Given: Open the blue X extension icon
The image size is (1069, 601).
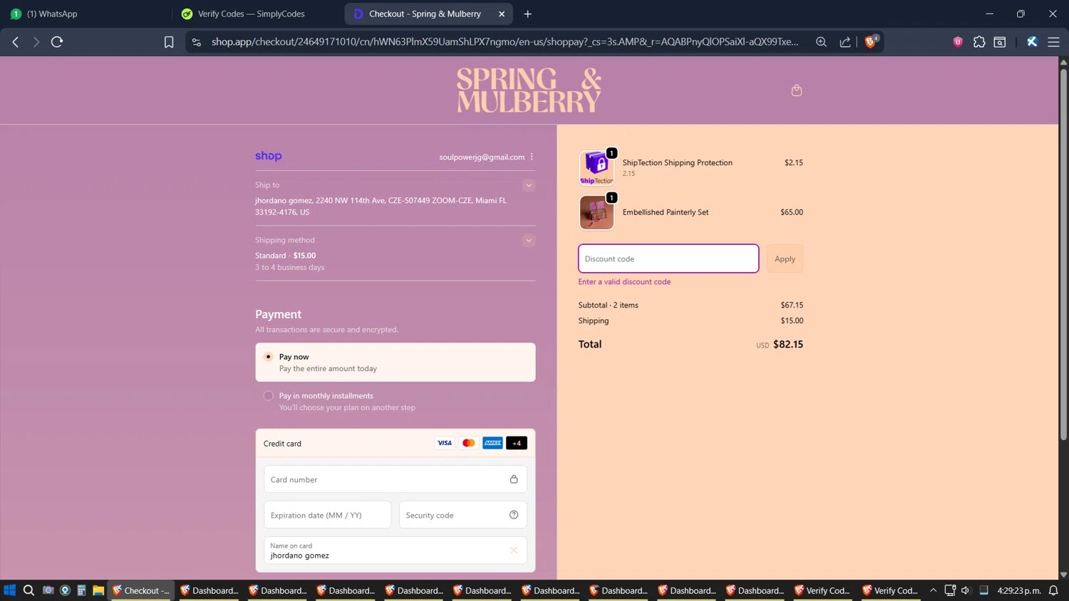Looking at the screenshot, I should tap(1032, 42).
